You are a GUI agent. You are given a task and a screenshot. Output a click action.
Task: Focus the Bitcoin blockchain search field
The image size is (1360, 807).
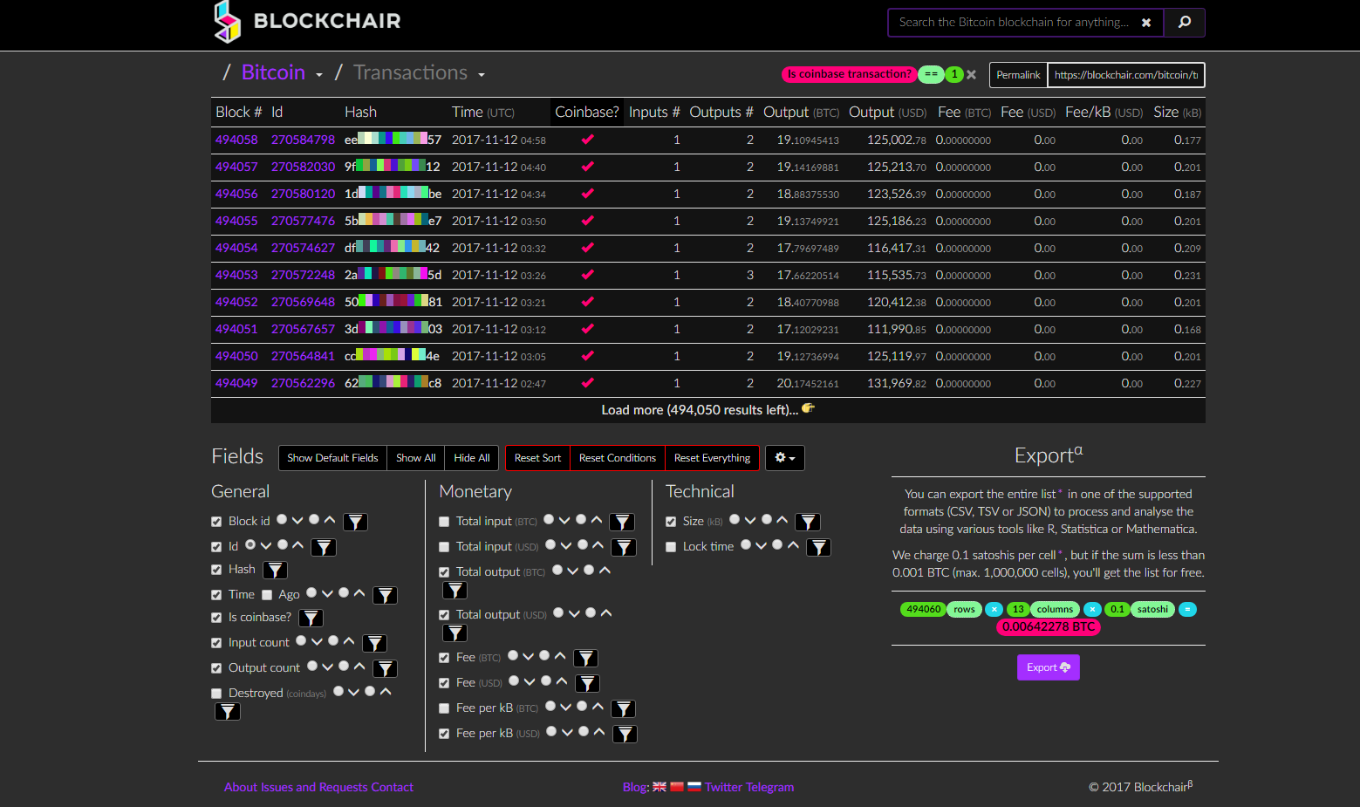1015,23
